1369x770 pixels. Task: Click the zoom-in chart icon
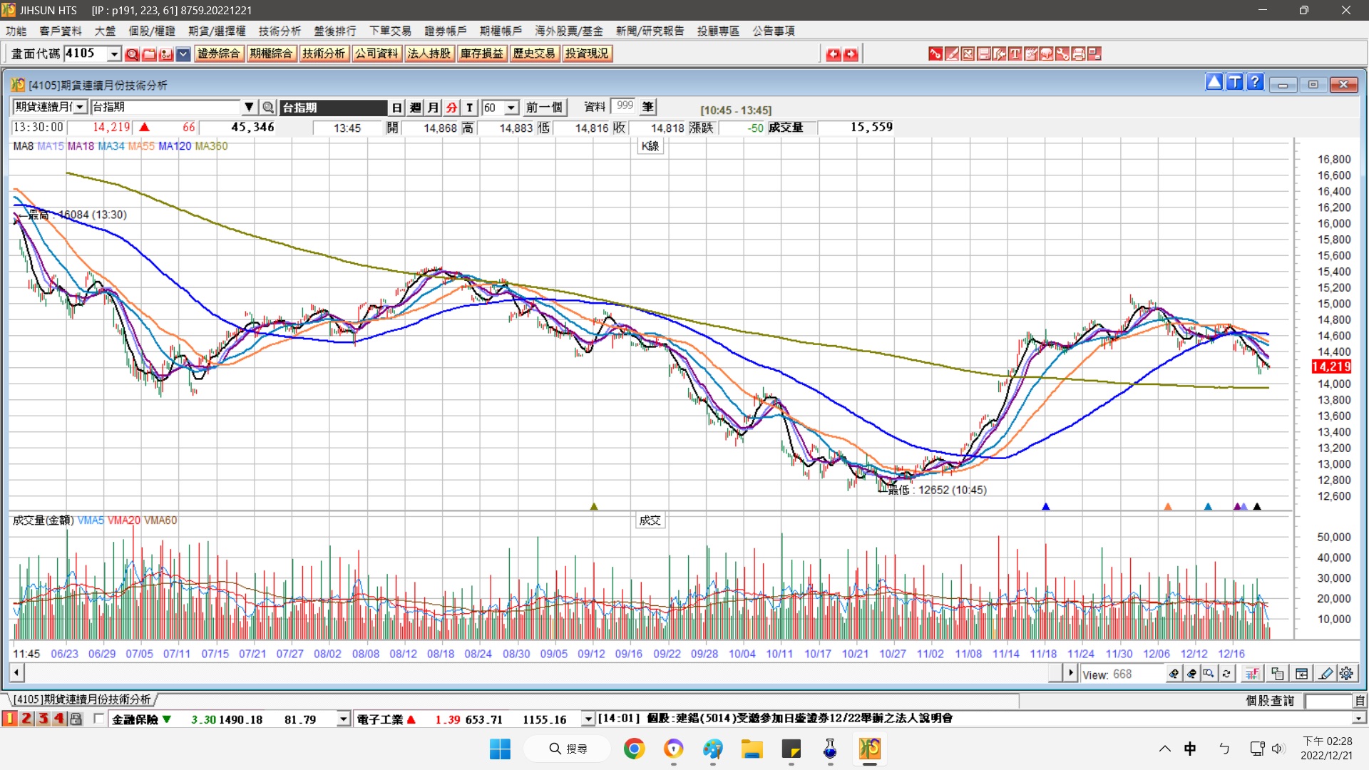(1174, 673)
